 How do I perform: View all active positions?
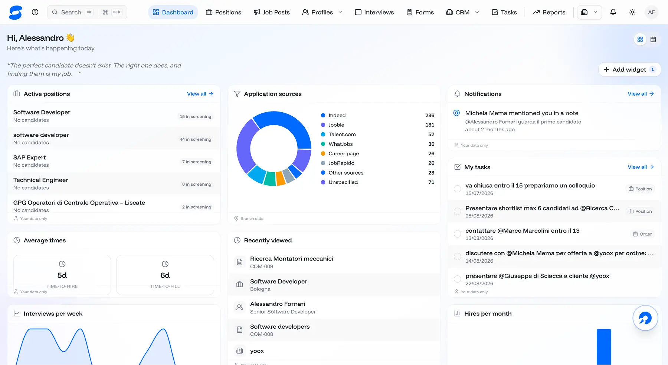point(200,94)
